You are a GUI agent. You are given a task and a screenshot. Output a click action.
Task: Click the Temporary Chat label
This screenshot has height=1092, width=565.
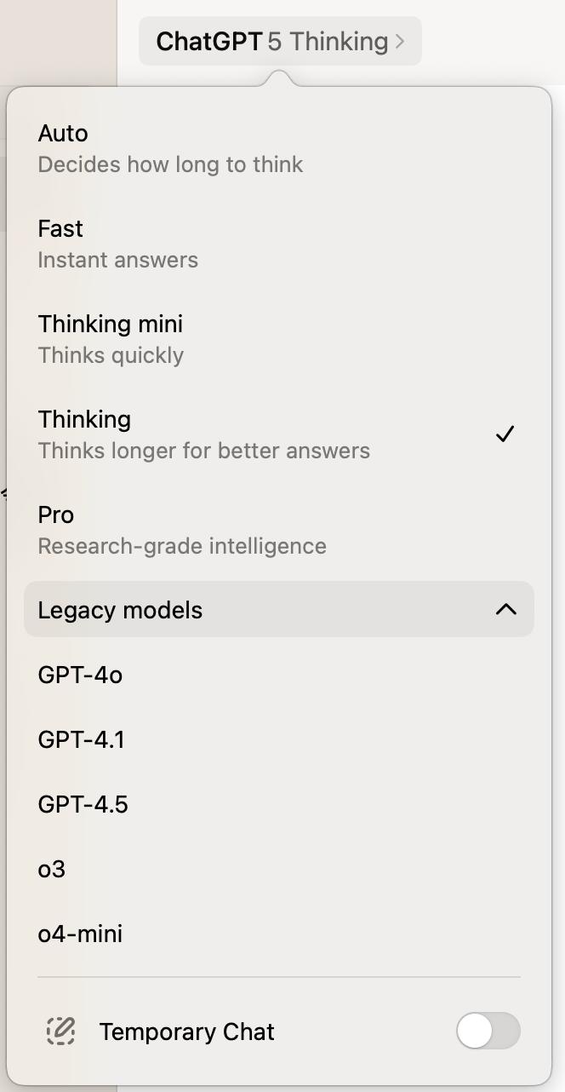(186, 1032)
